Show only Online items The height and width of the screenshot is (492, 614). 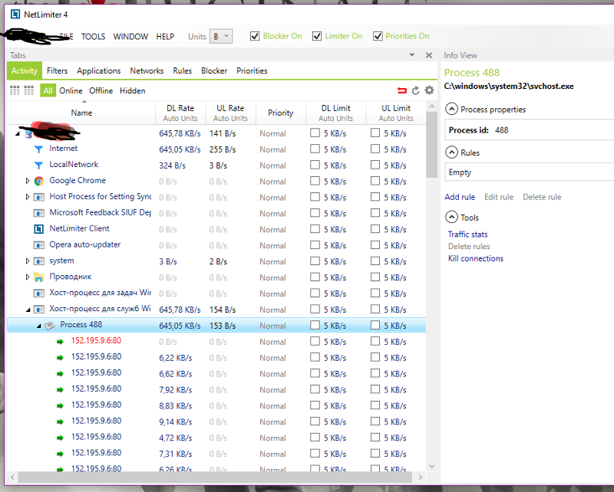click(71, 90)
